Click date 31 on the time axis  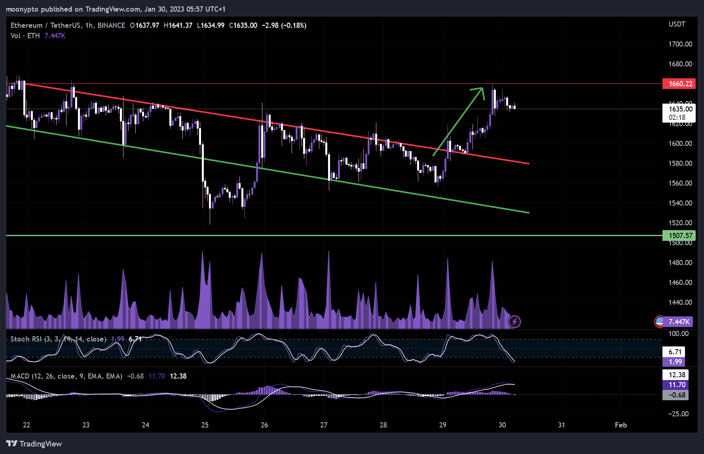click(562, 425)
